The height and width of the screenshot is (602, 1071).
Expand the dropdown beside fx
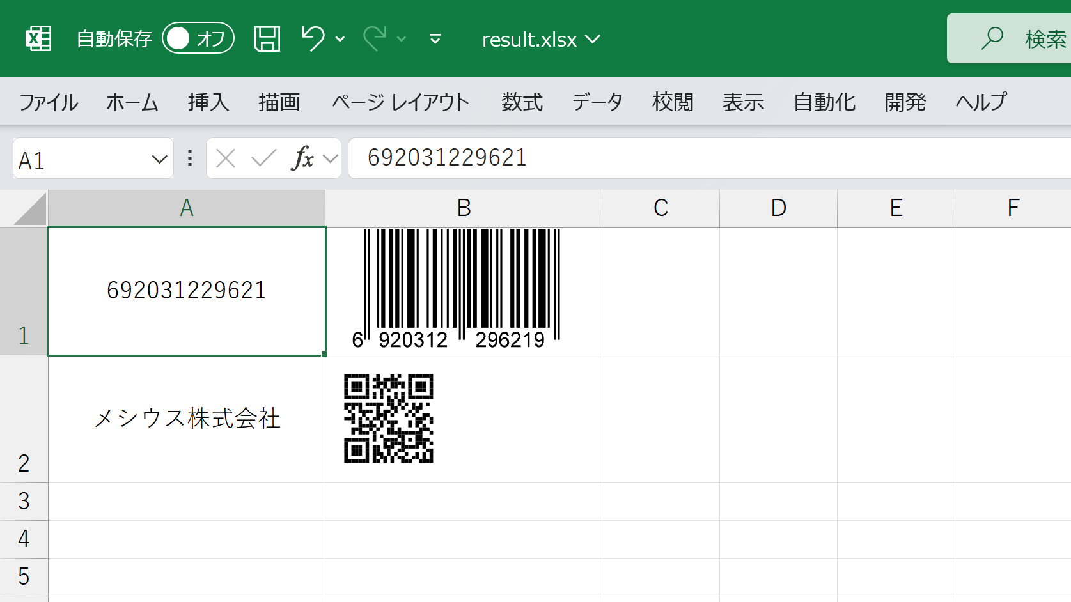(x=330, y=158)
